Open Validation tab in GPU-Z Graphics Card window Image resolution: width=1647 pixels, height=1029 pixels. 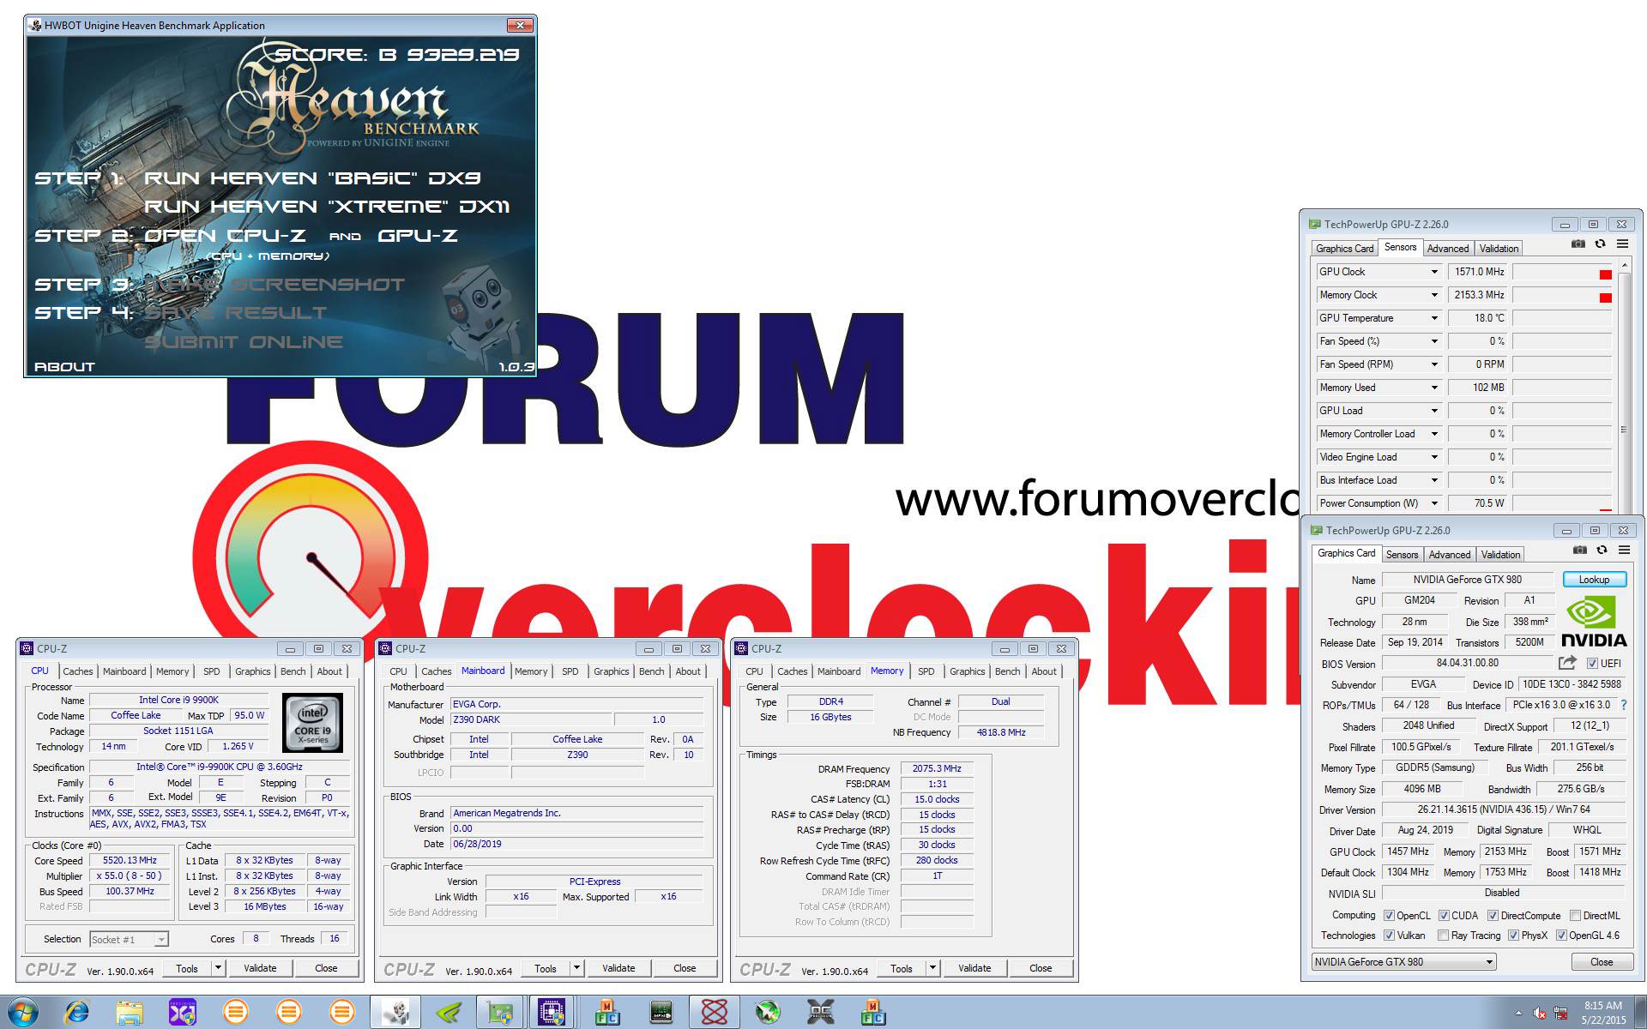[1500, 554]
